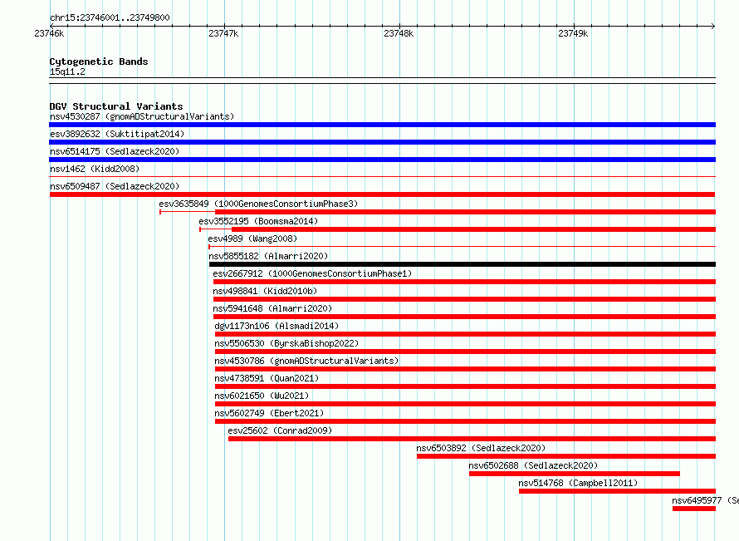Click the red bar under esv25602
Viewport: 739px width, 541px height.
(x=472, y=439)
